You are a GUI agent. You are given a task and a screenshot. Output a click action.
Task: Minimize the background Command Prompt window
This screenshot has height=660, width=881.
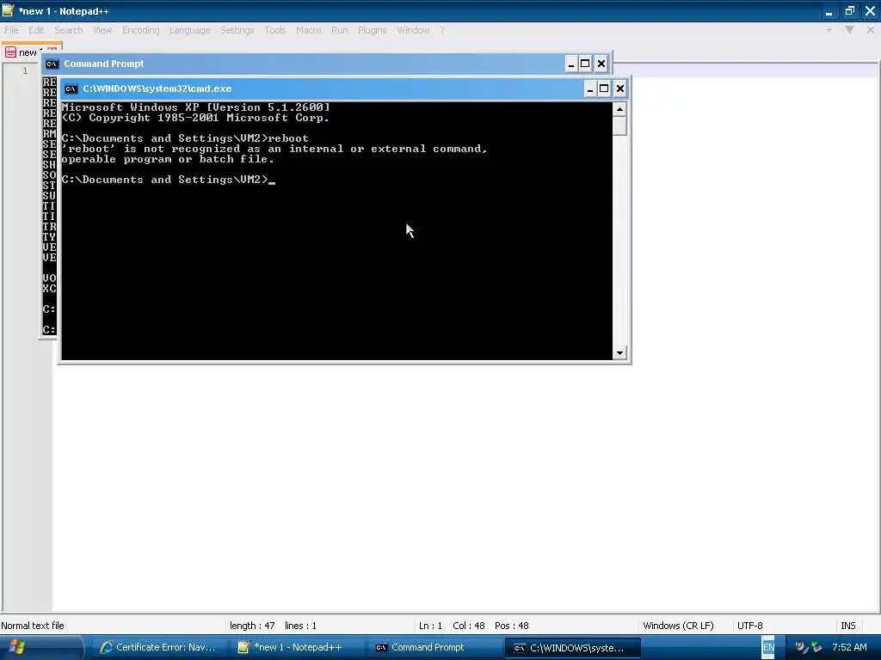click(x=571, y=64)
